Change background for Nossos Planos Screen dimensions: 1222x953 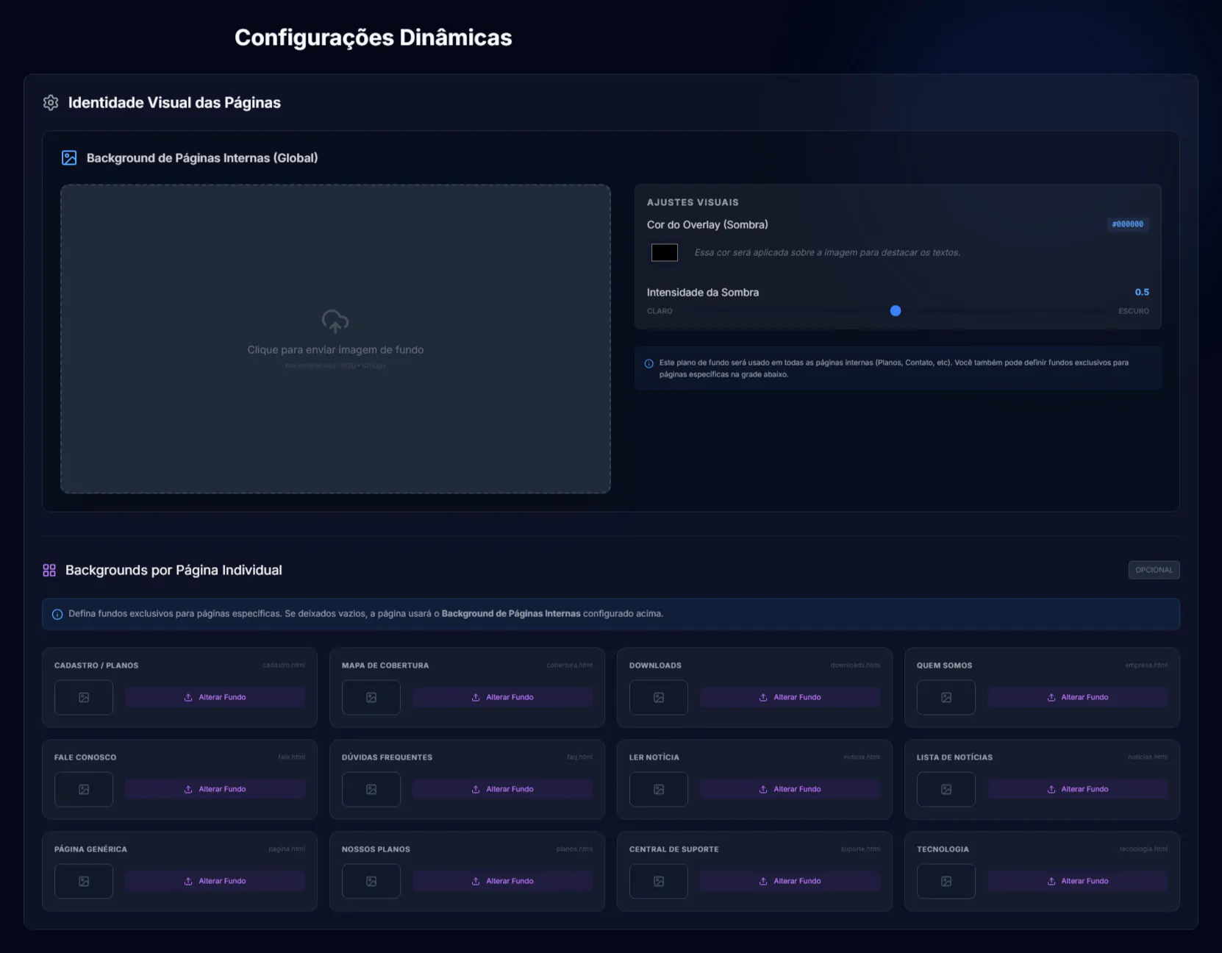tap(502, 882)
